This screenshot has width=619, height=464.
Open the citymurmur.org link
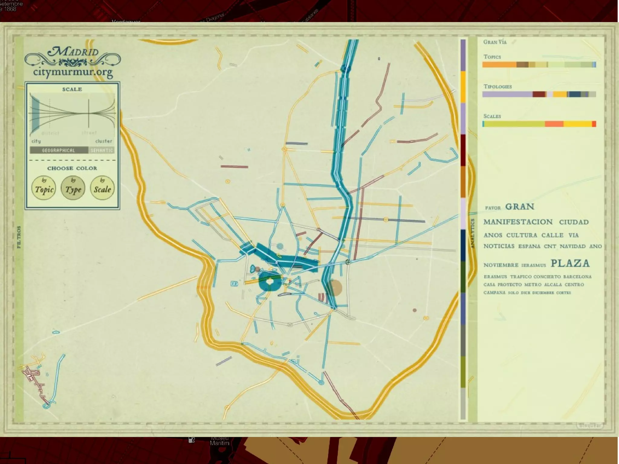[73, 72]
